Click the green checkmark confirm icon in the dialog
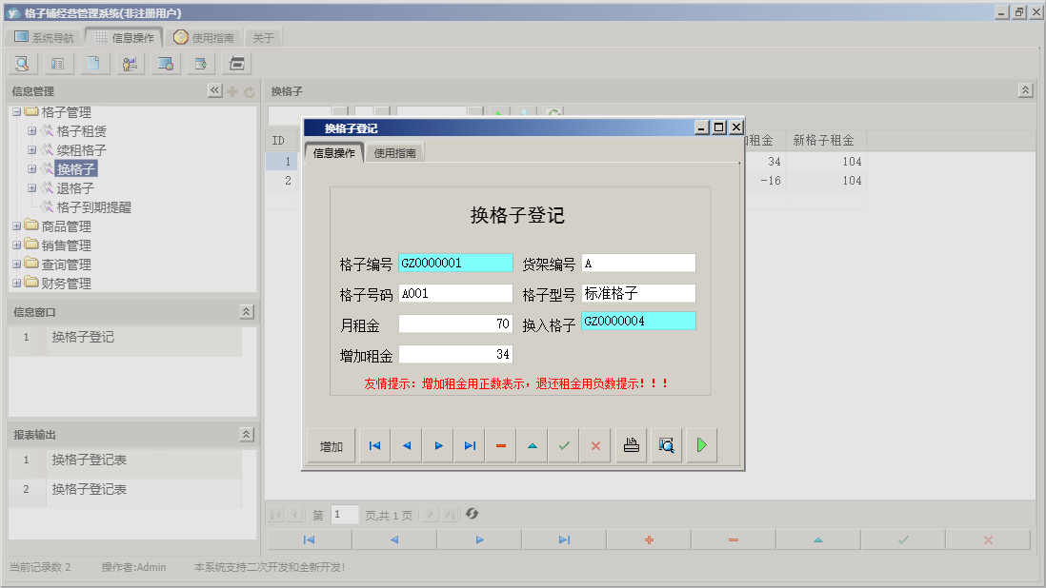This screenshot has width=1046, height=588. click(564, 444)
